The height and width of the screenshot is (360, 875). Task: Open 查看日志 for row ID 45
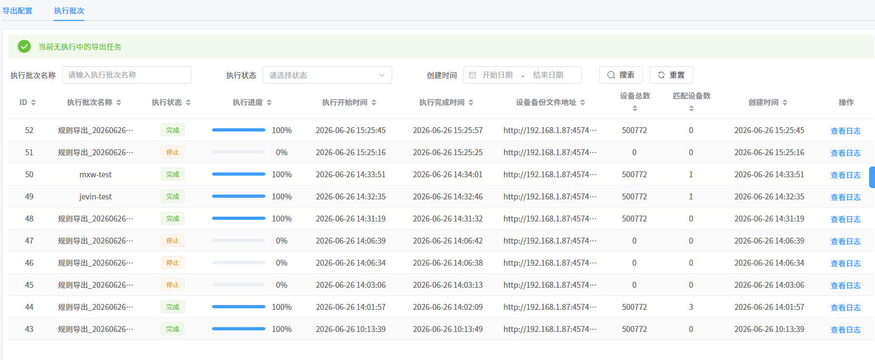tap(845, 286)
